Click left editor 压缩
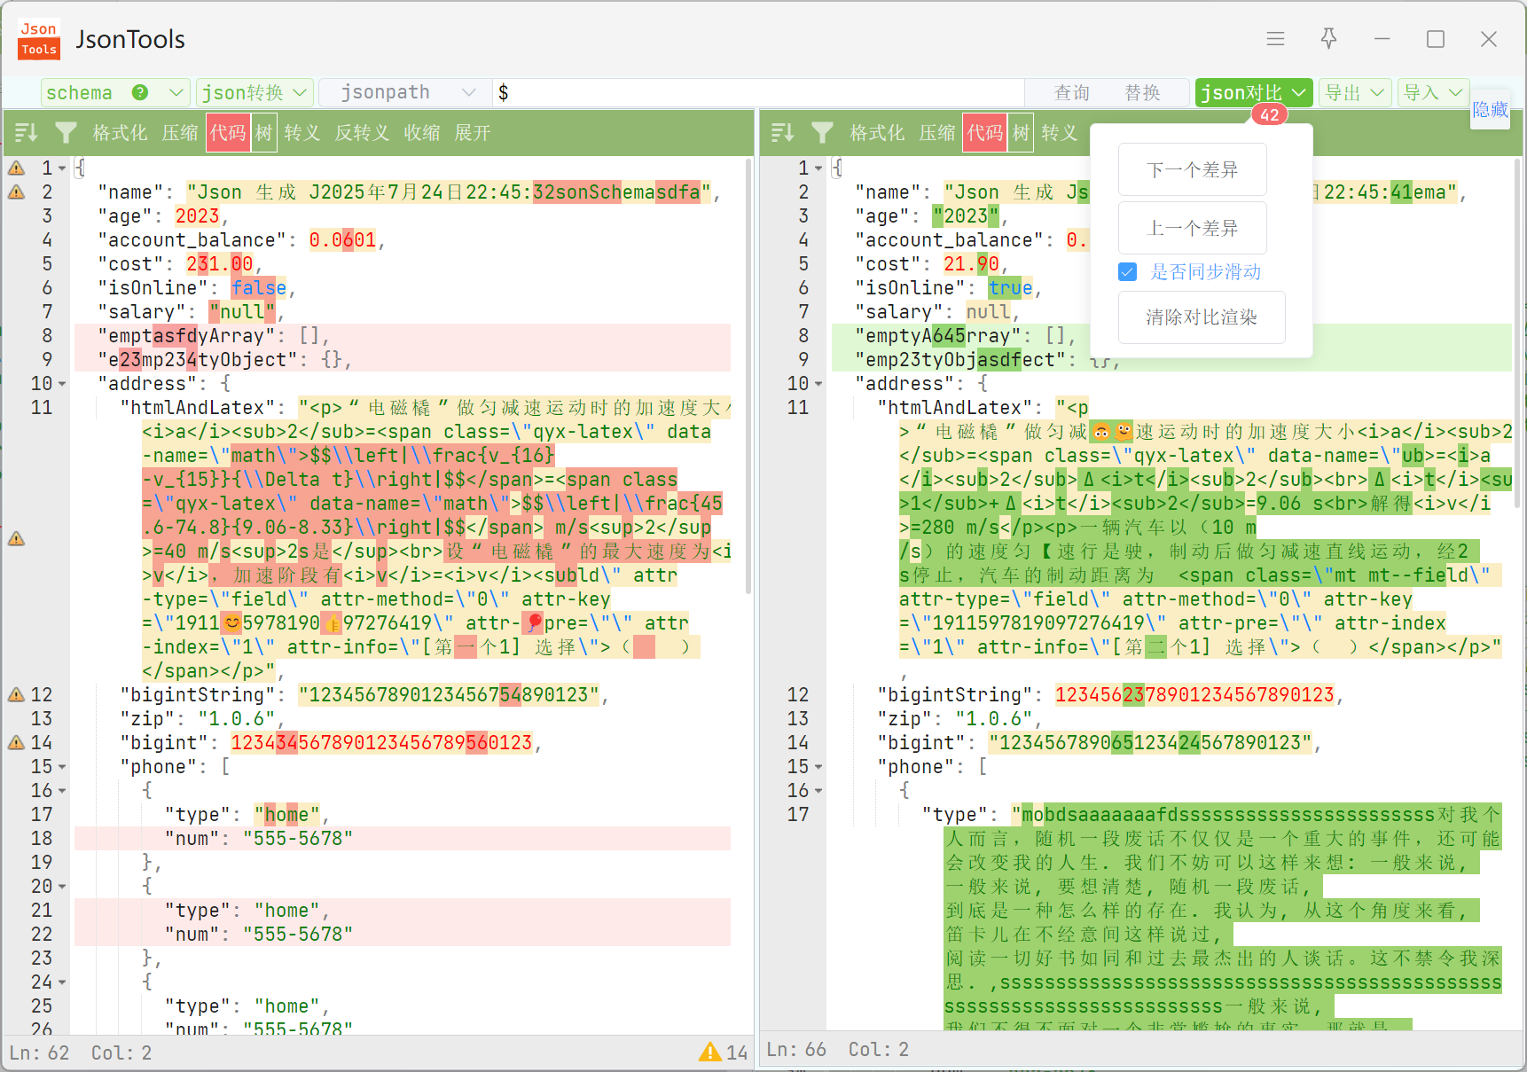The width and height of the screenshot is (1527, 1072). [x=180, y=133]
